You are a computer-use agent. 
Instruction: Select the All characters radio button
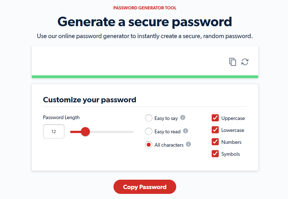pos(149,145)
